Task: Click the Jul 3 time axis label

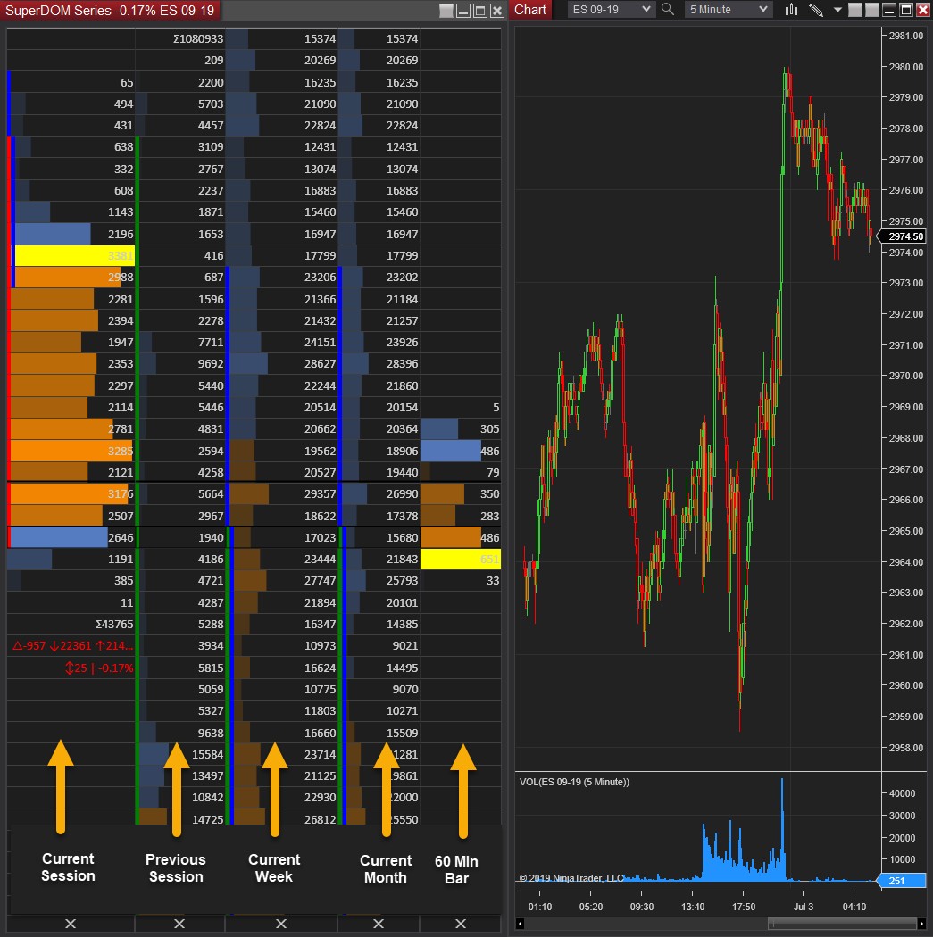Action: (x=804, y=908)
